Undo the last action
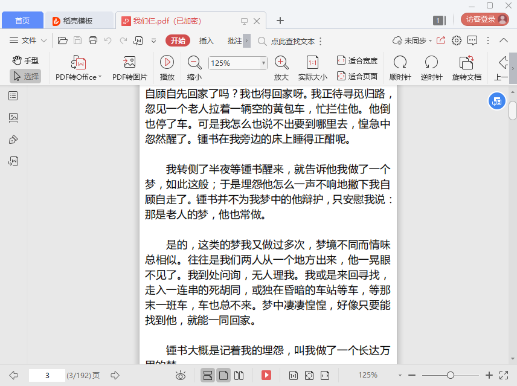 point(108,40)
